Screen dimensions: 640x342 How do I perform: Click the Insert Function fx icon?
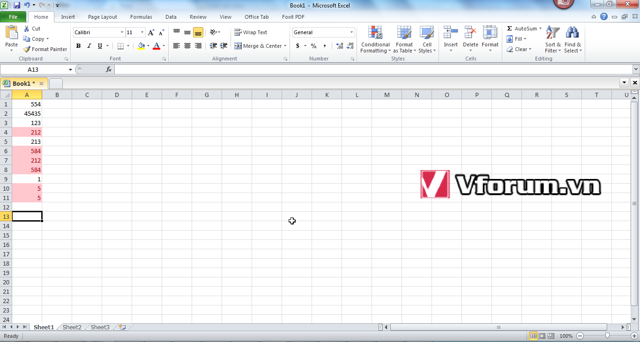pyautogui.click(x=109, y=69)
